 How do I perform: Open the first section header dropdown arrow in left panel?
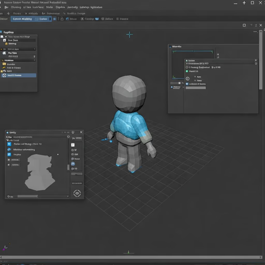click(x=35, y=49)
